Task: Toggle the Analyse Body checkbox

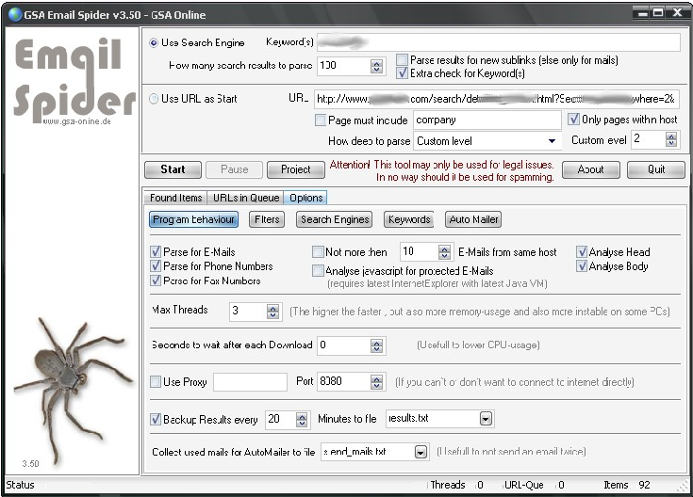Action: [x=582, y=266]
